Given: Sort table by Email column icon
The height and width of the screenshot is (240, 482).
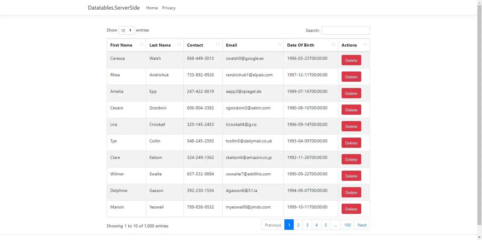Looking at the screenshot, I should click(279, 45).
